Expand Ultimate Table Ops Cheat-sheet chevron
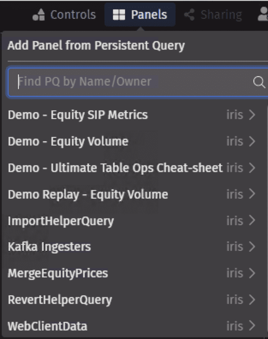 tap(252, 168)
